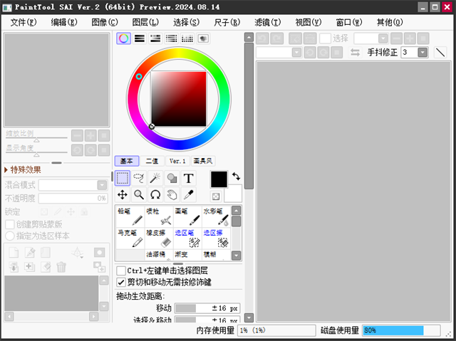Choose the 喷枪 airbrush tool
456x341 pixels.
tap(159, 216)
